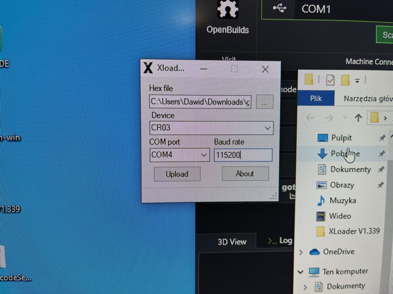
Task: Click the properties checkmark quick-access icon
Action: 330,80
